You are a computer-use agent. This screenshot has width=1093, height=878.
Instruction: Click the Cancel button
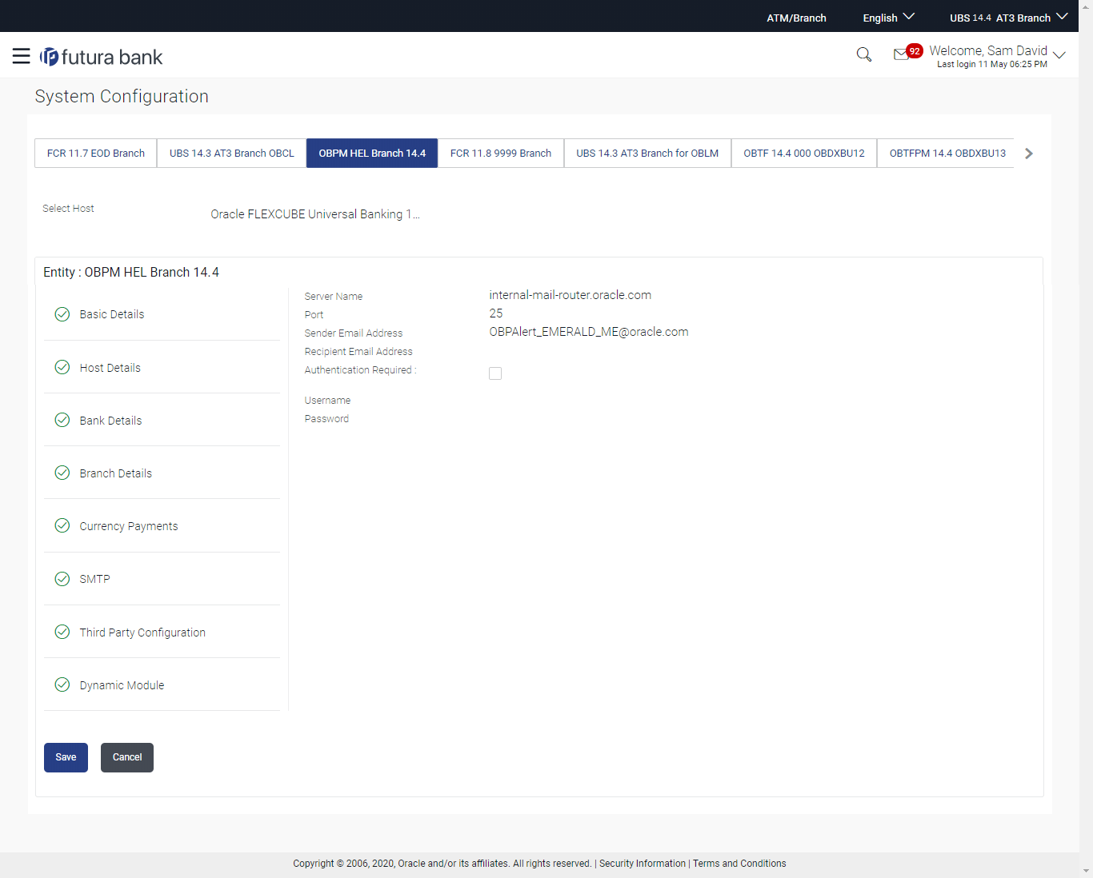(x=127, y=757)
